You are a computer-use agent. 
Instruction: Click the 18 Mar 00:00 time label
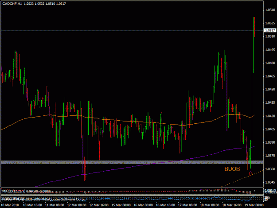tap(210, 205)
